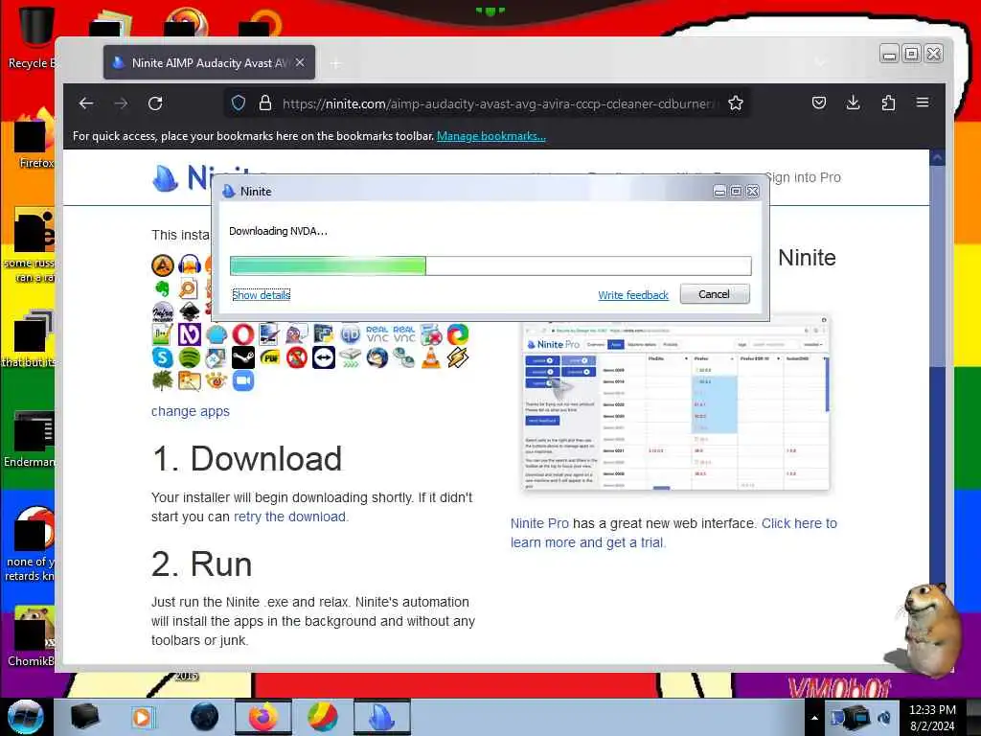Screen dimensions: 981x736
Task: Open the Write feedback link
Action: tap(633, 295)
